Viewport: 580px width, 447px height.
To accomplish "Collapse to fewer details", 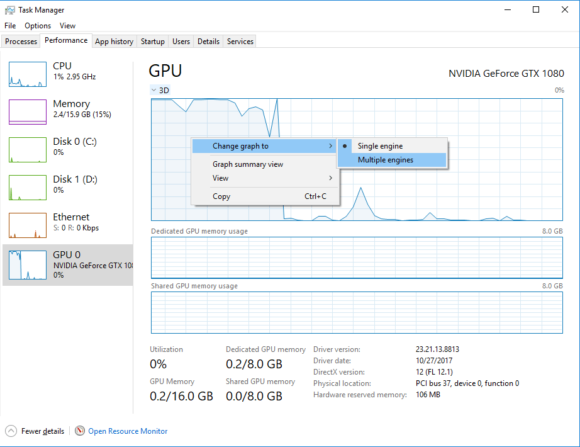I will 41,431.
